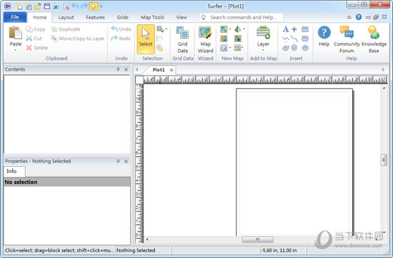This screenshot has width=393, height=258.
Task: Click the Move/Copy to Layer button
Action: point(78,38)
